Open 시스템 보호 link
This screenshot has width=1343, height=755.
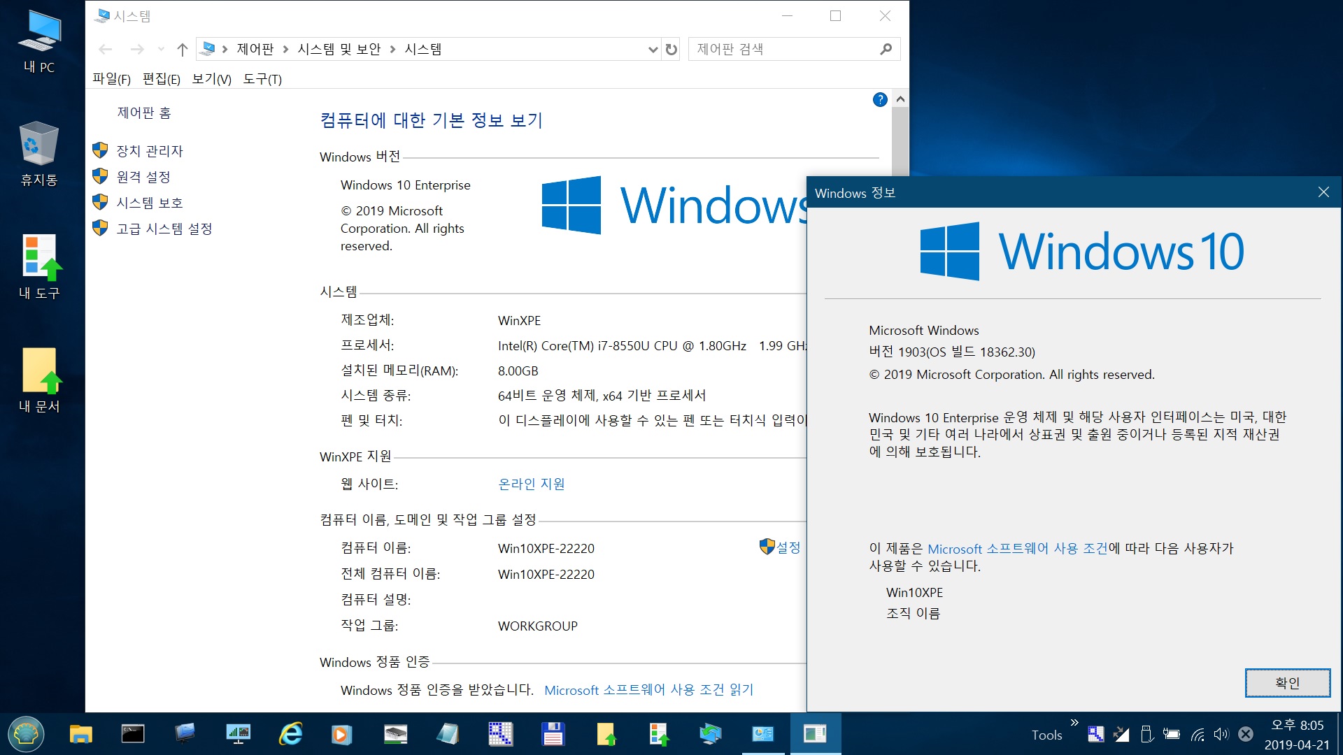pyautogui.click(x=150, y=203)
